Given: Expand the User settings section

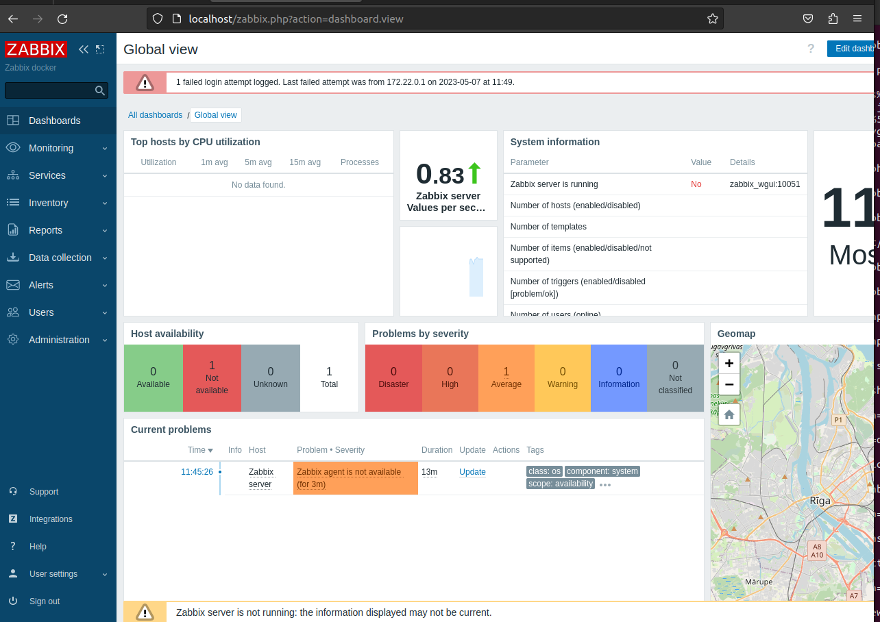Looking at the screenshot, I should pyautogui.click(x=104, y=573).
